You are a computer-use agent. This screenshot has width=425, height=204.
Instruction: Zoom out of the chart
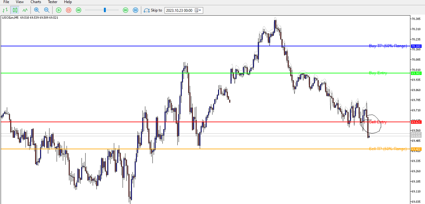pyautogui.click(x=47, y=10)
